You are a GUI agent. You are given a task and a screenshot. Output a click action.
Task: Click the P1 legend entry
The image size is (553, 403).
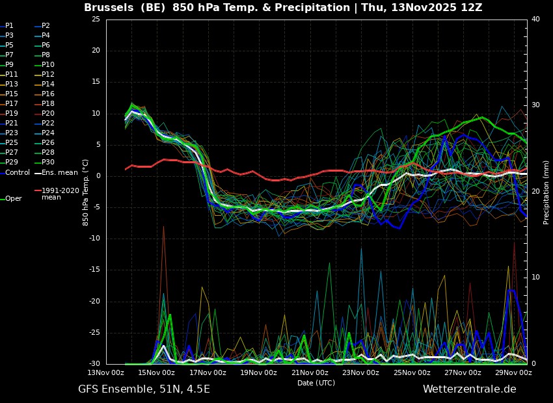tap(7, 26)
